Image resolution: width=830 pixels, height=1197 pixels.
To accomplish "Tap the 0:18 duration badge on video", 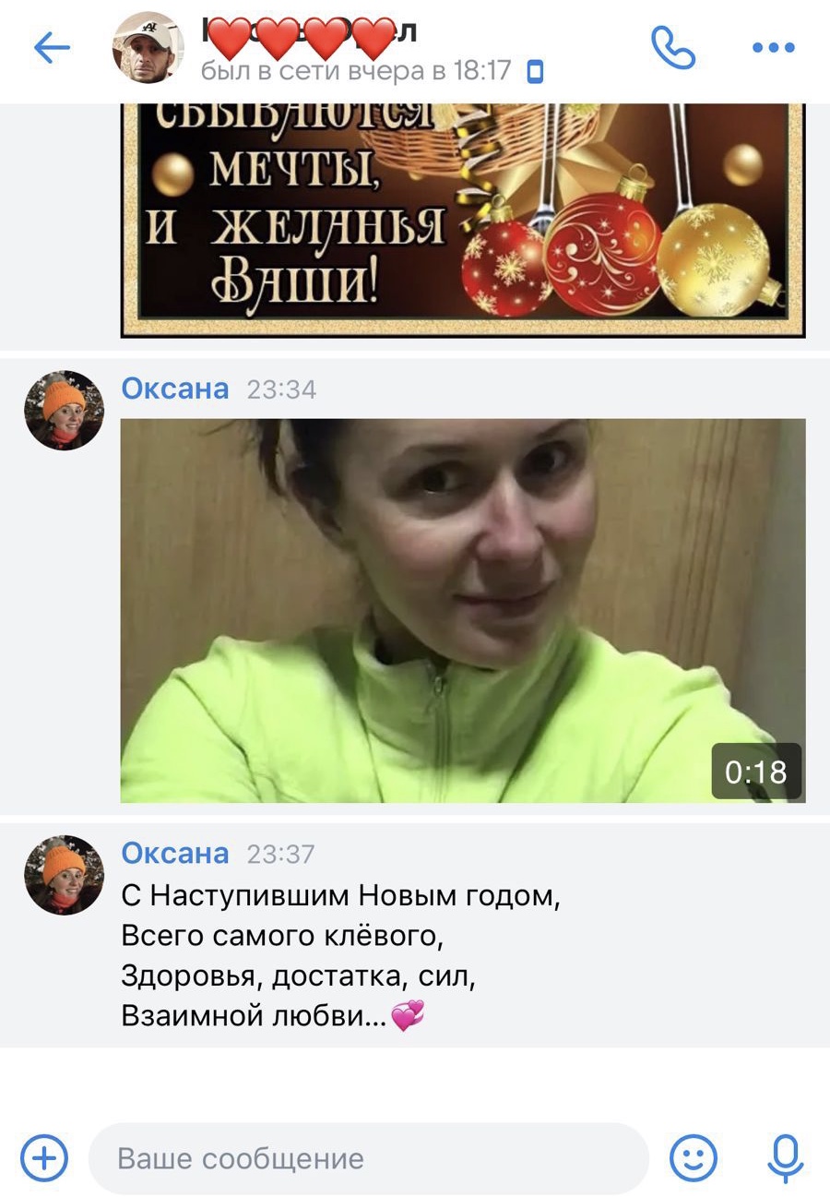I will click(x=756, y=772).
